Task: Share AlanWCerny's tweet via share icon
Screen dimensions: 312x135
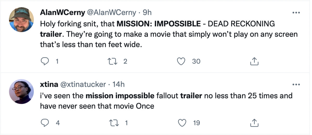Action: tap(254, 61)
